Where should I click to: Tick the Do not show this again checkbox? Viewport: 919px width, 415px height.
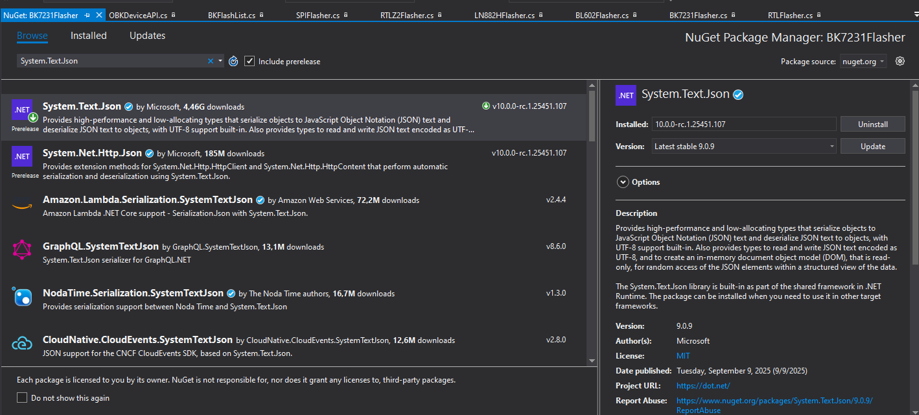pyautogui.click(x=22, y=397)
